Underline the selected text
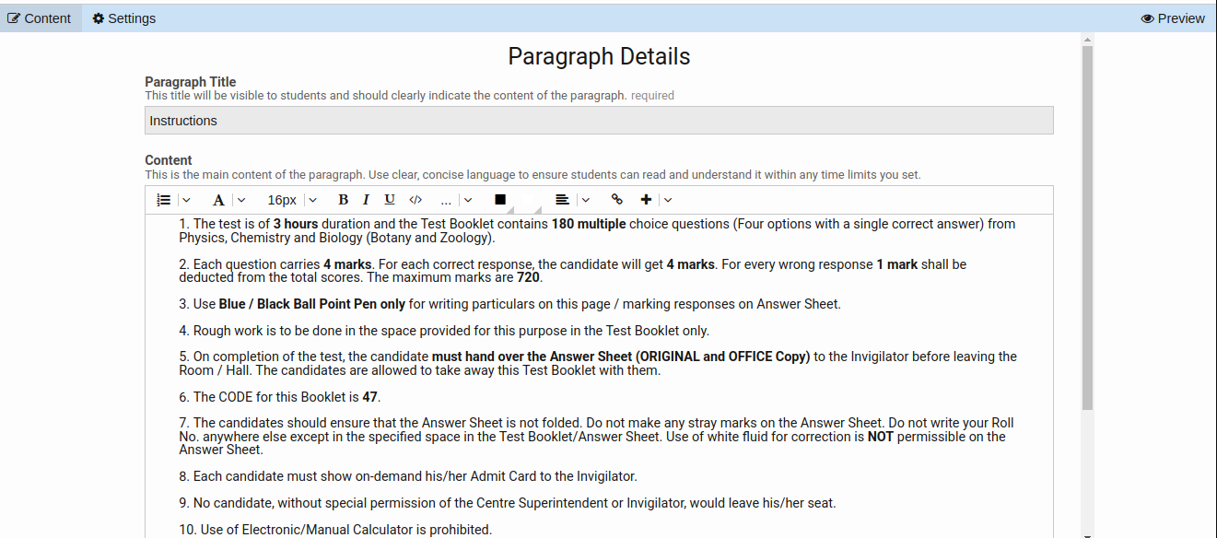 tap(389, 199)
